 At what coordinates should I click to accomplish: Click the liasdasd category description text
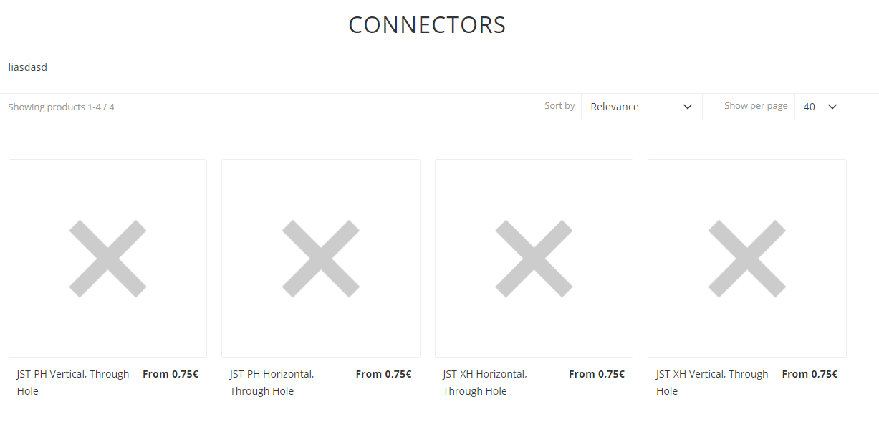click(x=28, y=67)
